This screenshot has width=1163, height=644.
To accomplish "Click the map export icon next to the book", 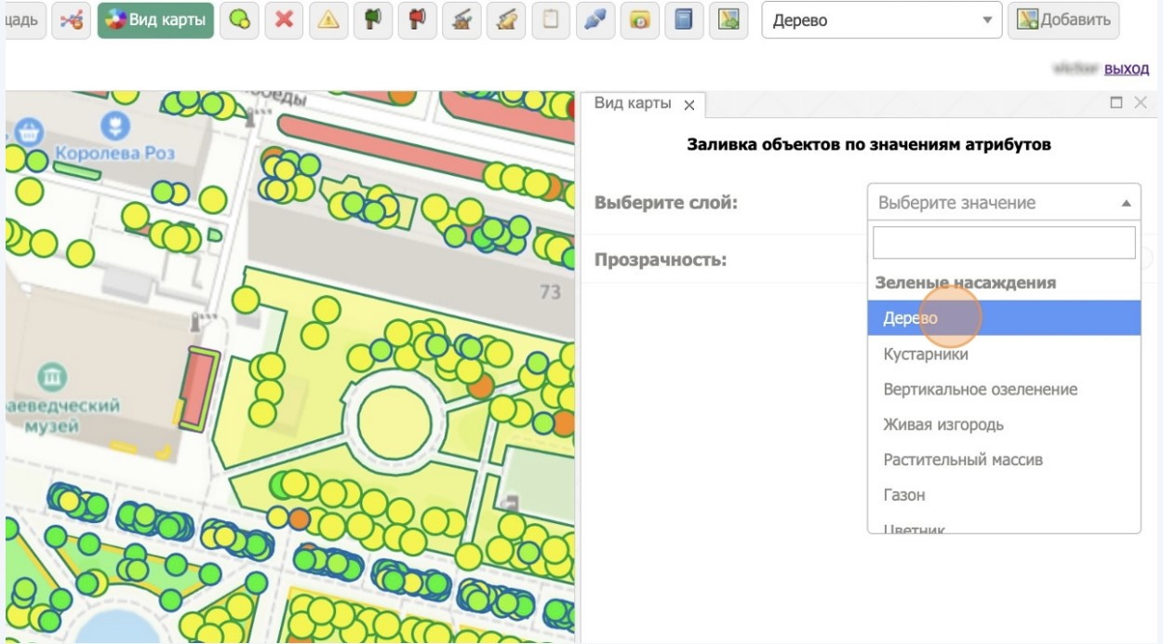I will point(729,20).
